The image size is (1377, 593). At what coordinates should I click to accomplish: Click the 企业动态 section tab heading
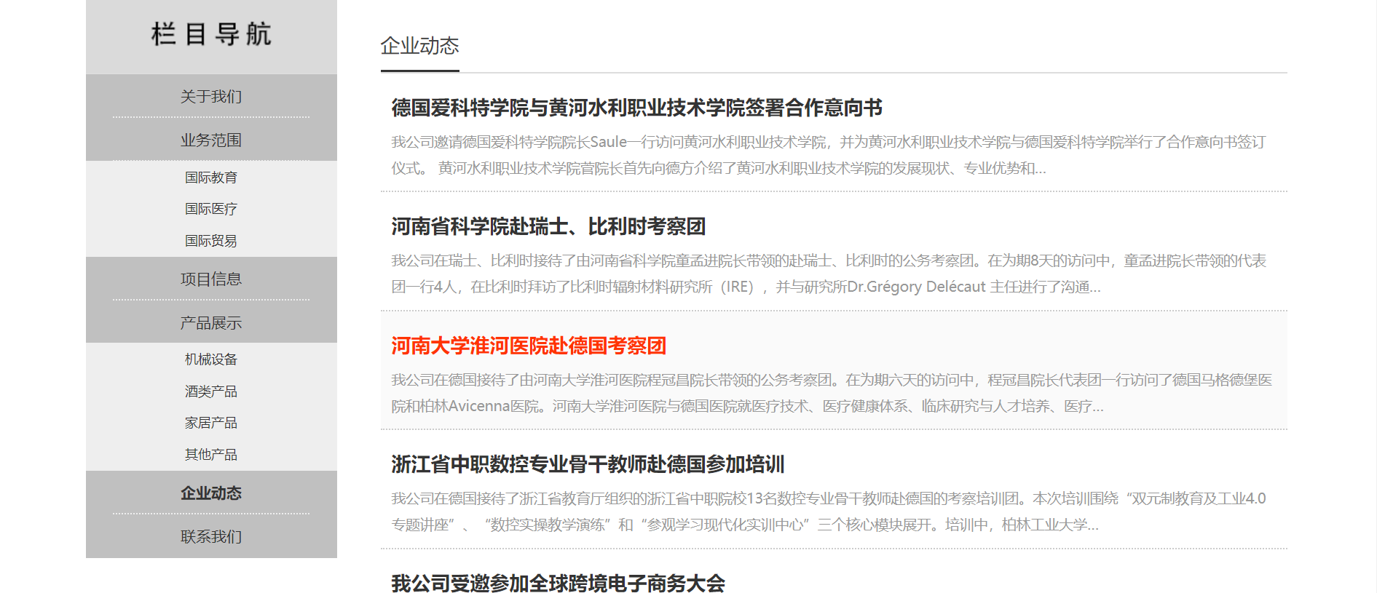click(x=420, y=46)
